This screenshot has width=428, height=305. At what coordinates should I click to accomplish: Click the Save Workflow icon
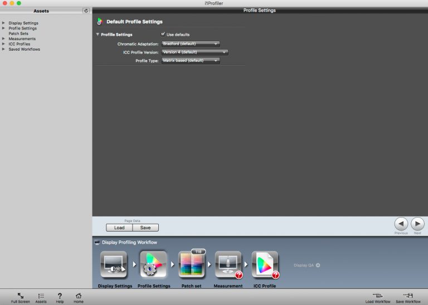[408, 296]
